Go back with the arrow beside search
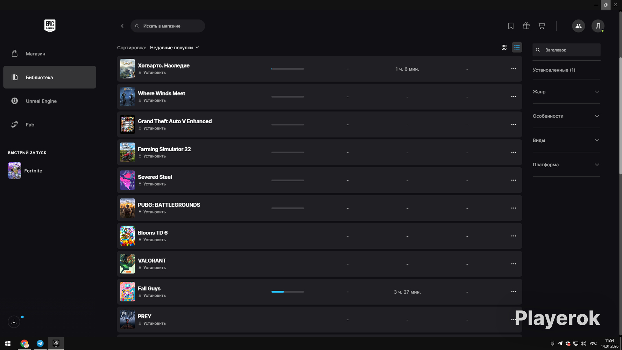Screen dimensions: 622x350 (122, 26)
